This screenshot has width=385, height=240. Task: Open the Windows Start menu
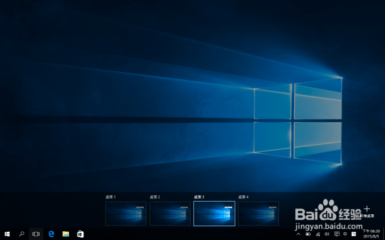(x=7, y=234)
